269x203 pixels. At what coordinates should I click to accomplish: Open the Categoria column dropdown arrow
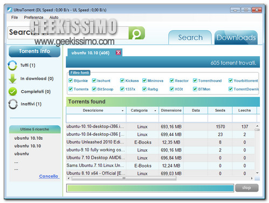point(155,111)
